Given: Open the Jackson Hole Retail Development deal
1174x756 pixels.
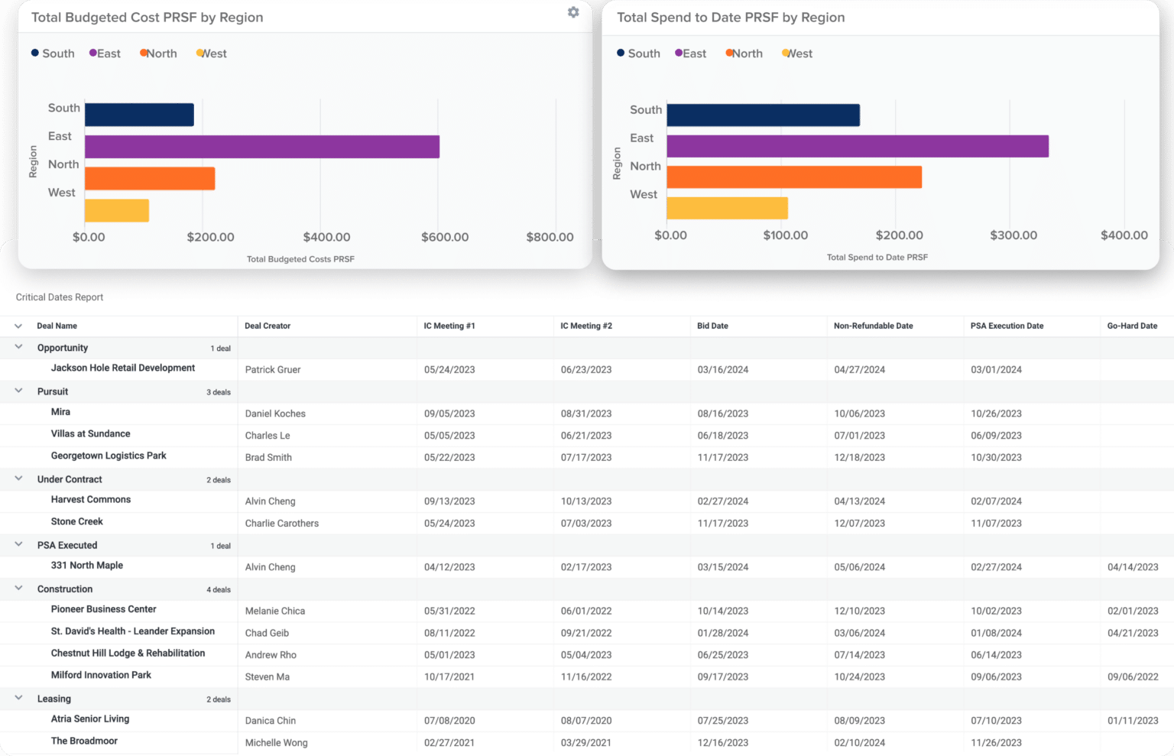Looking at the screenshot, I should (122, 368).
